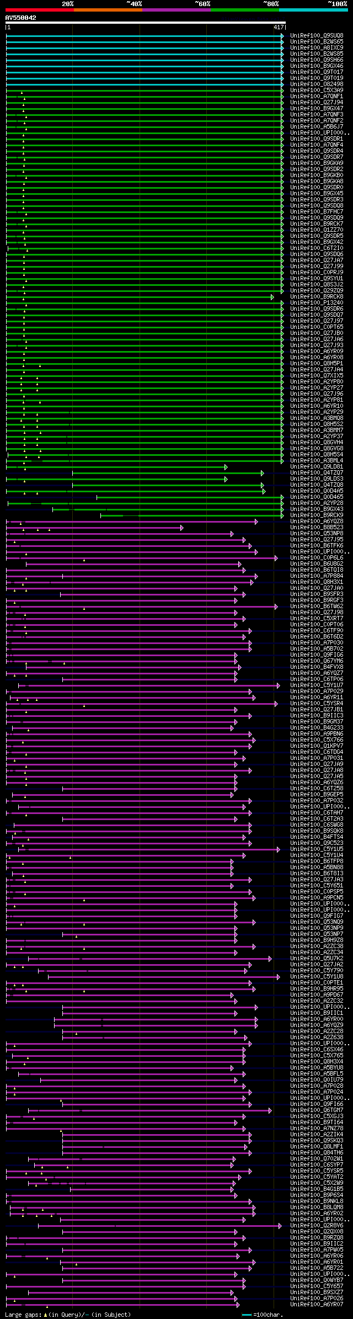Select hit UniRef100_Q9SH66
The width and height of the screenshot is (353, 1319).
tap(317, 60)
